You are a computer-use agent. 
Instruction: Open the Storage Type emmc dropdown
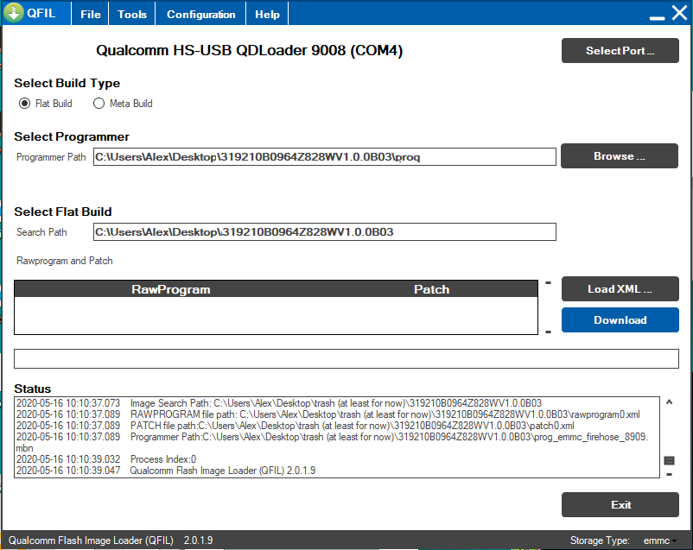pyautogui.click(x=660, y=541)
